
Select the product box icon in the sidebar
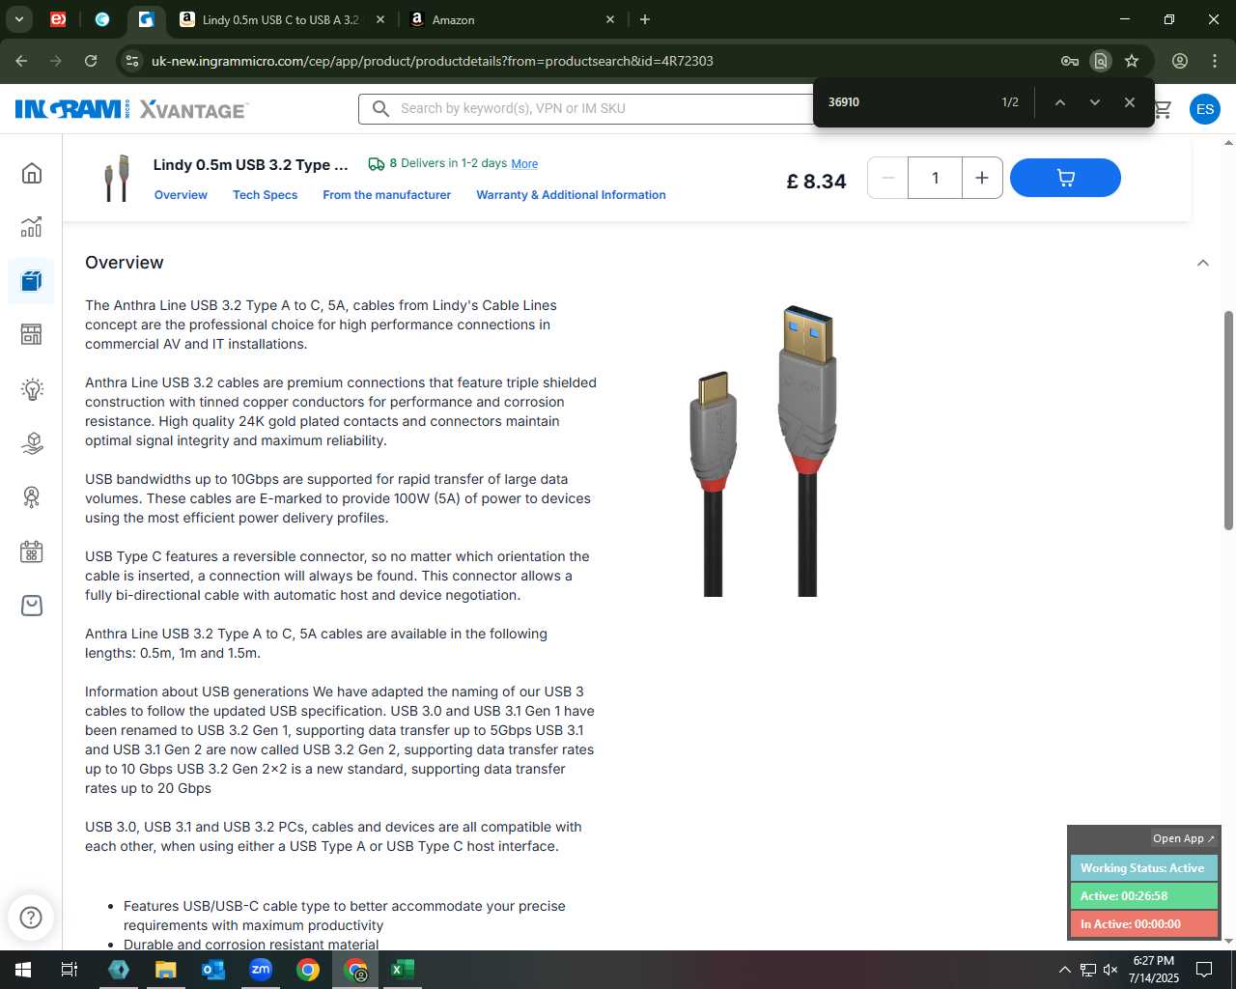32,281
